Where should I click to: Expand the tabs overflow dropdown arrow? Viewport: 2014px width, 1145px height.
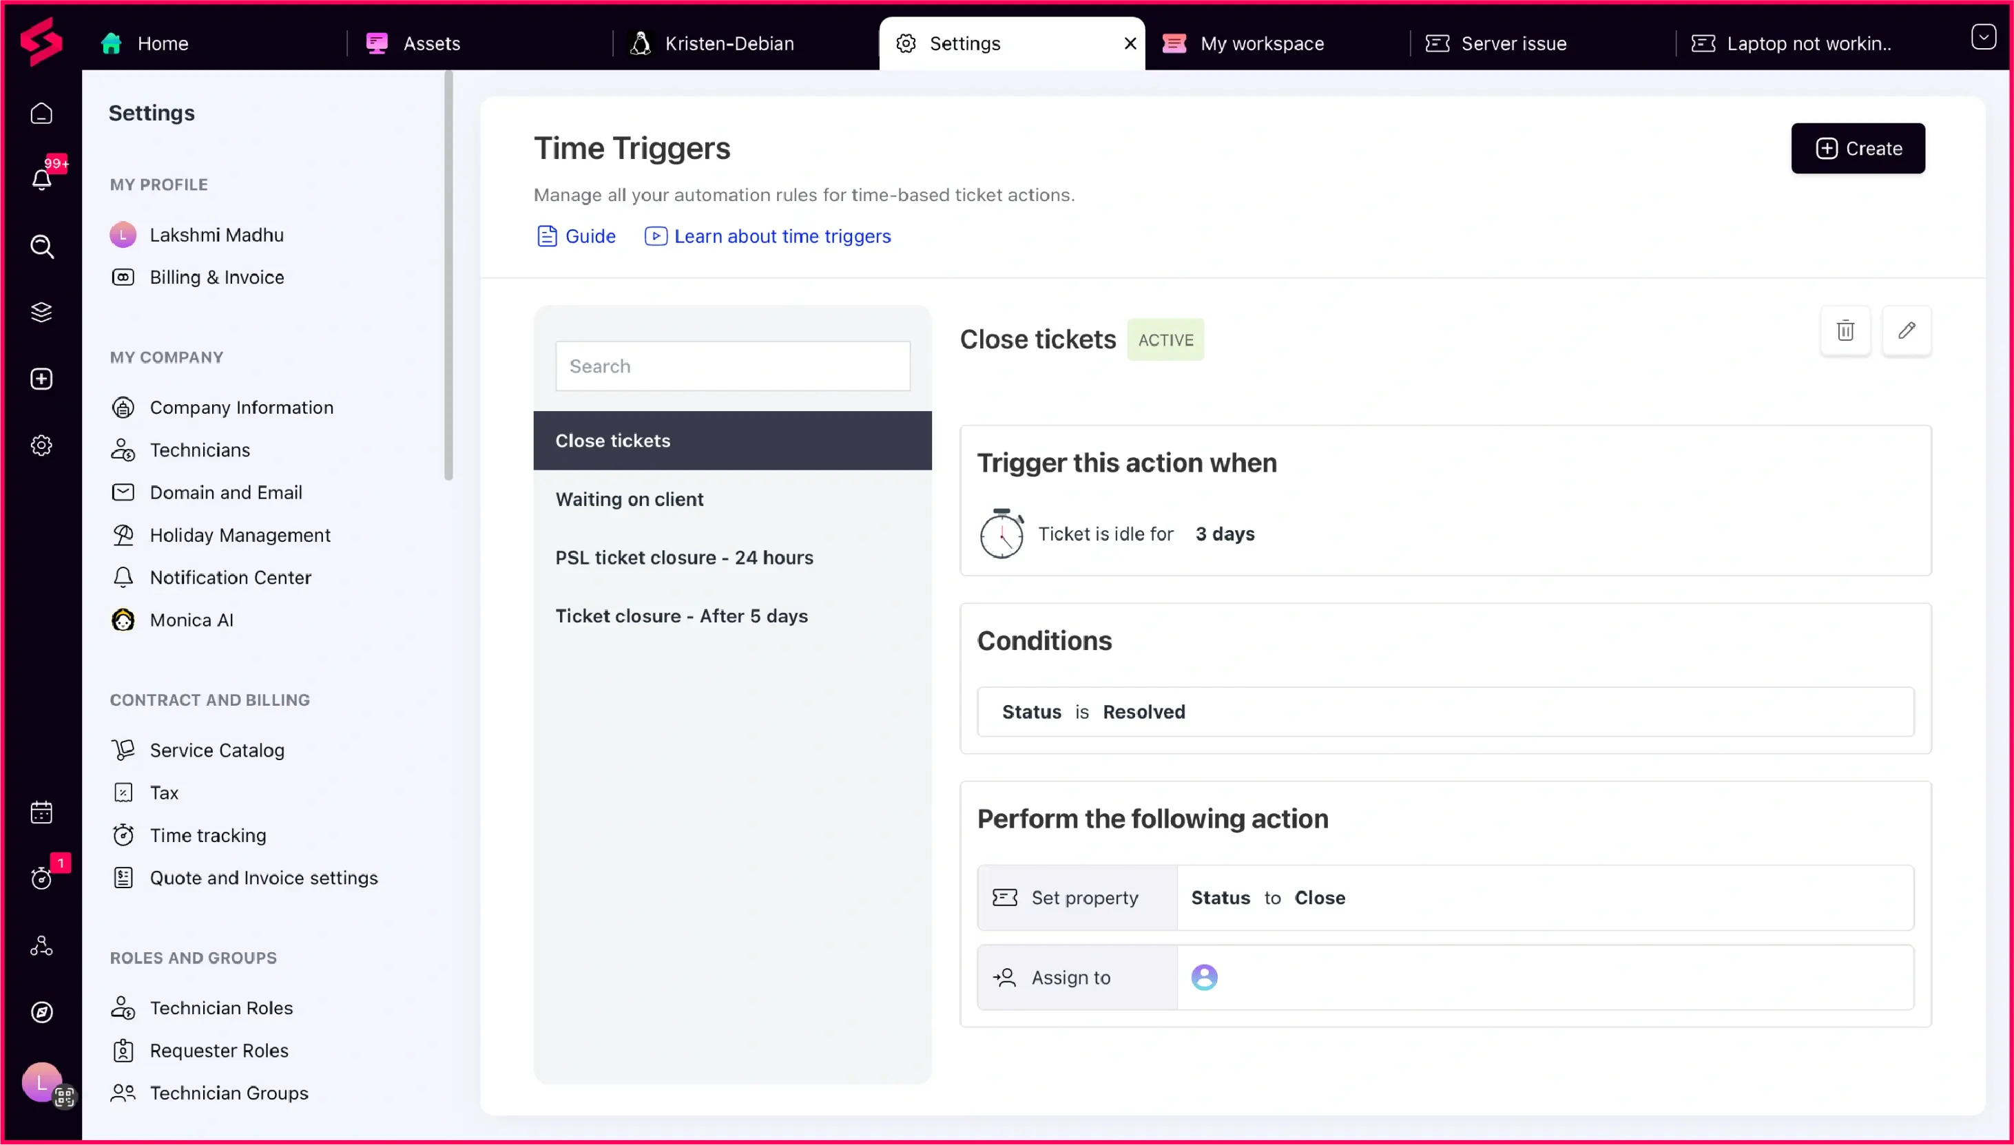click(x=1982, y=37)
